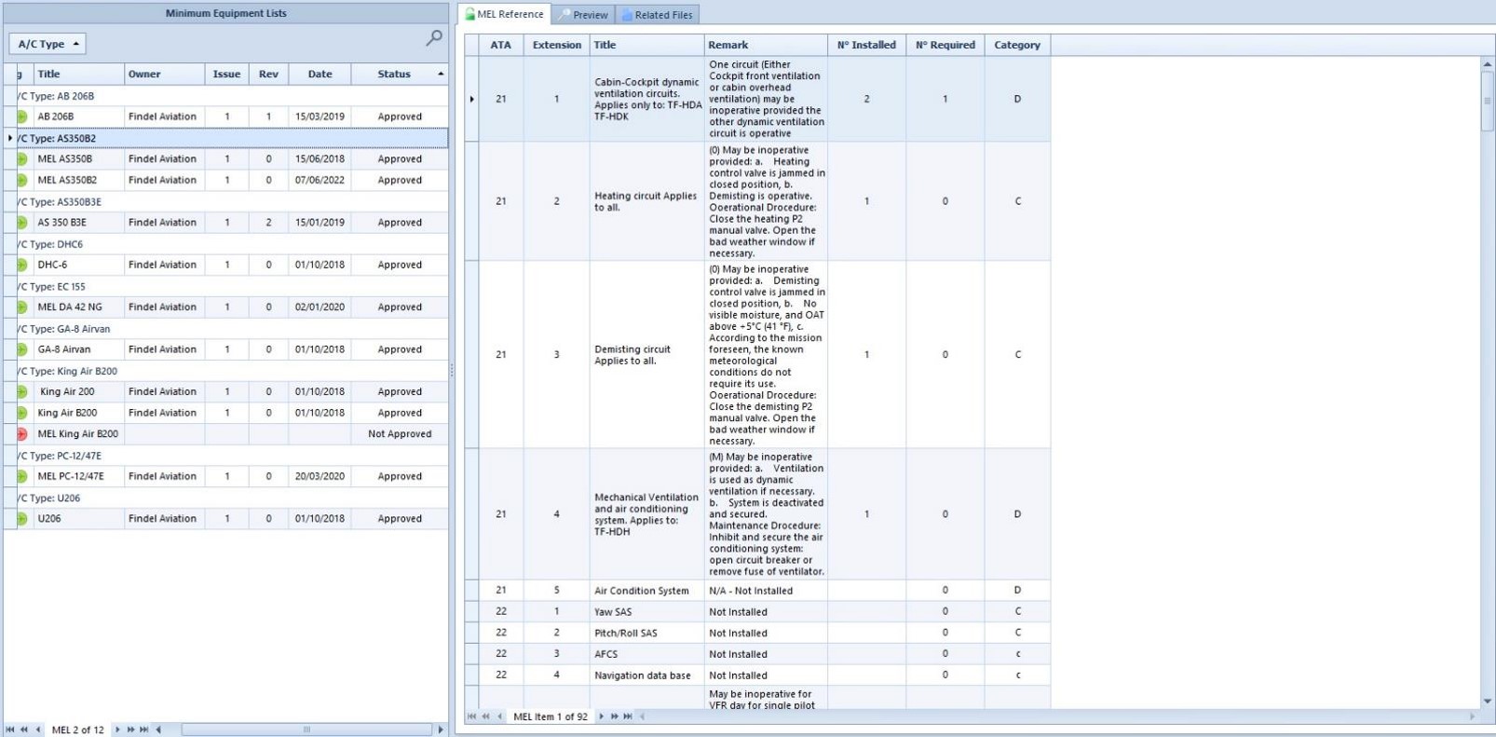Click right arrow of MEL list horizontal scrollbar
Image resolution: width=1496 pixels, height=737 pixels.
441,730
